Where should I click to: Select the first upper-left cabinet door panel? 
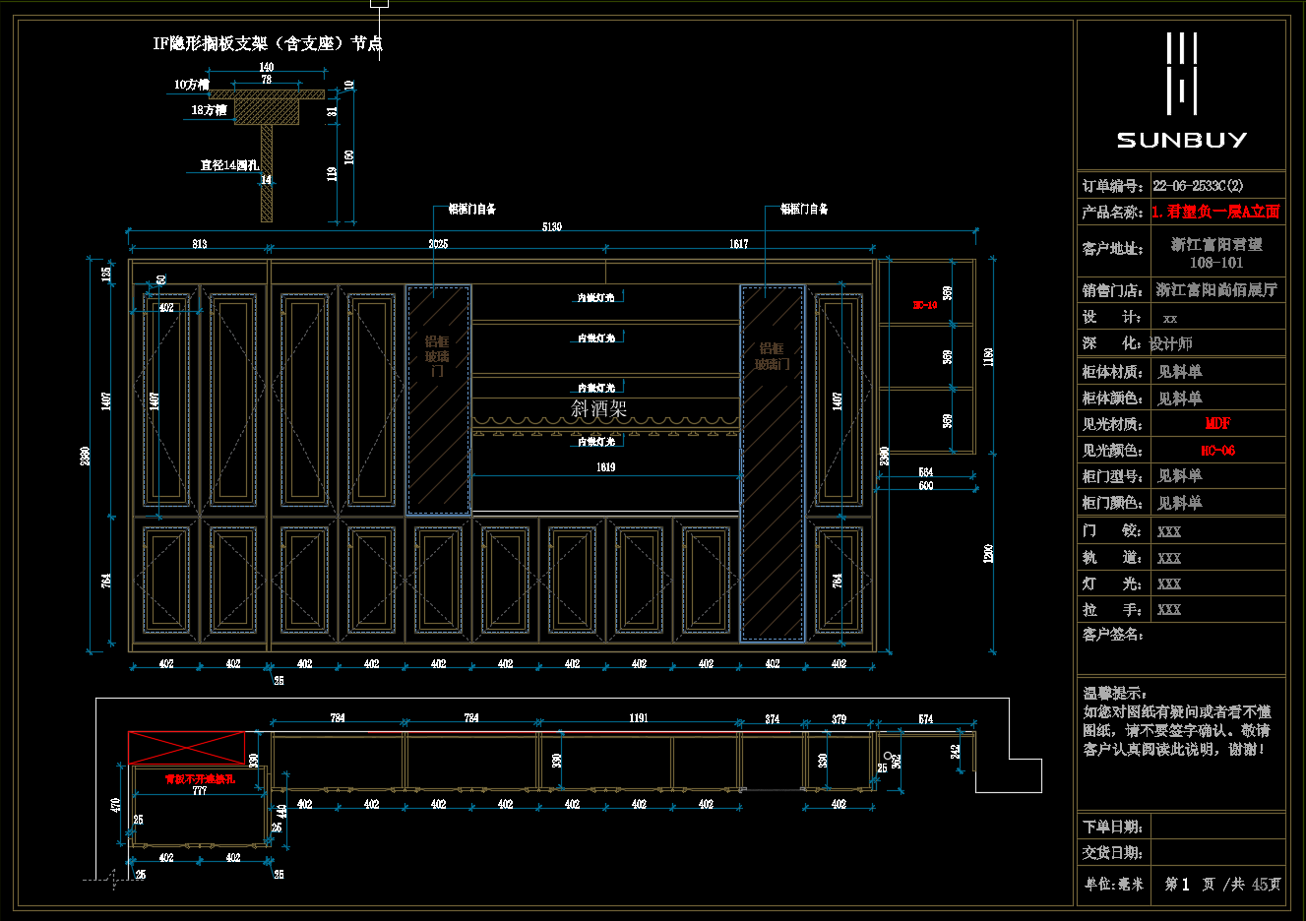(x=166, y=399)
